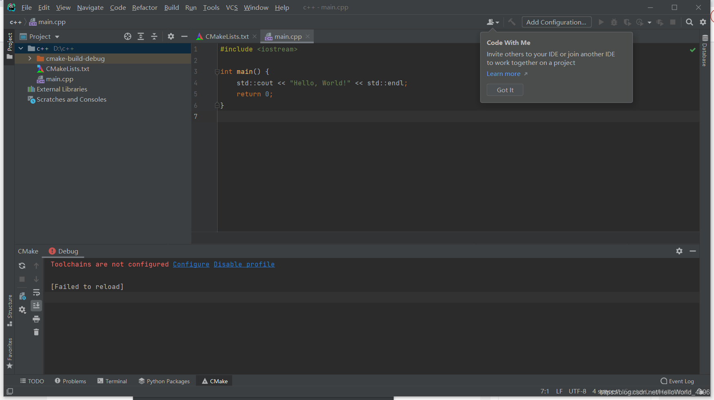Select the Debug tab in CMake panel
714x400 pixels.
(63, 251)
